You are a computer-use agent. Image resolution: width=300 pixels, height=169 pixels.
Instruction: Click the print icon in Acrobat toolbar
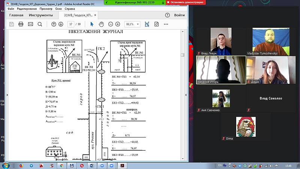(21, 24)
